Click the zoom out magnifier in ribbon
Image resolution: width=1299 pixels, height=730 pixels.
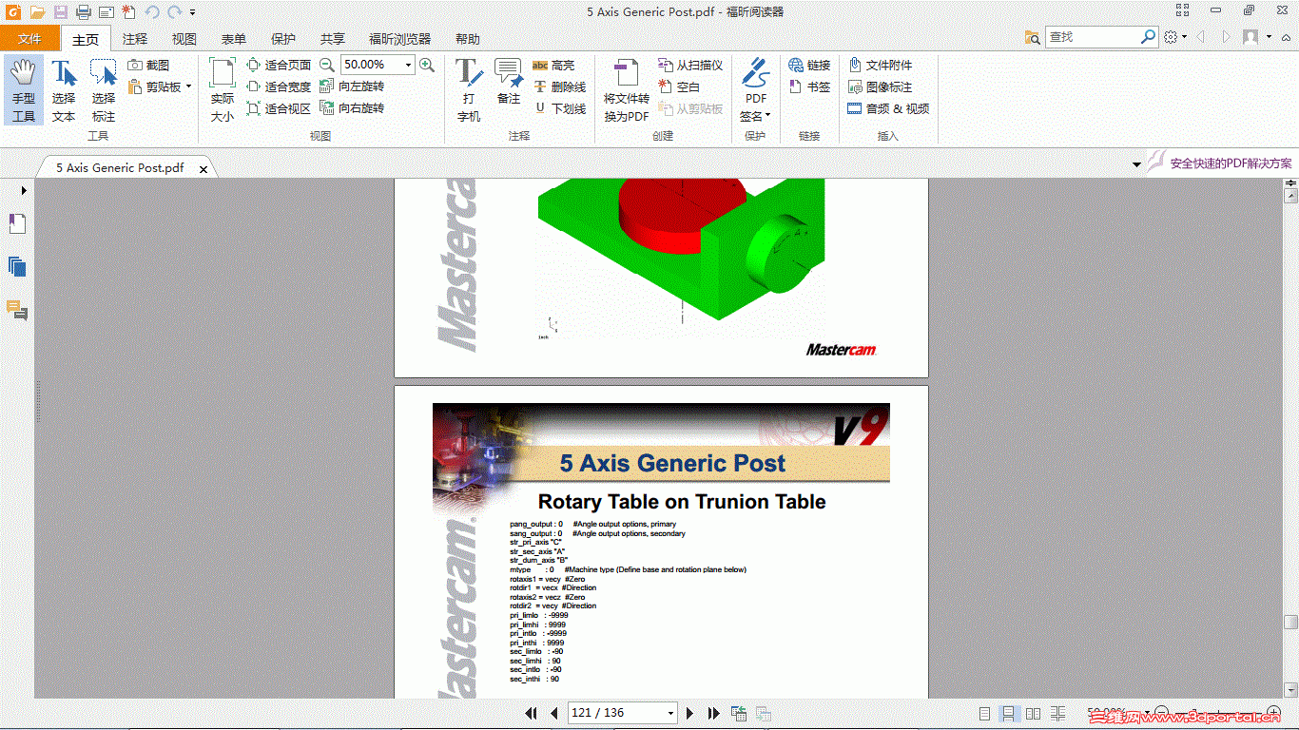(327, 65)
